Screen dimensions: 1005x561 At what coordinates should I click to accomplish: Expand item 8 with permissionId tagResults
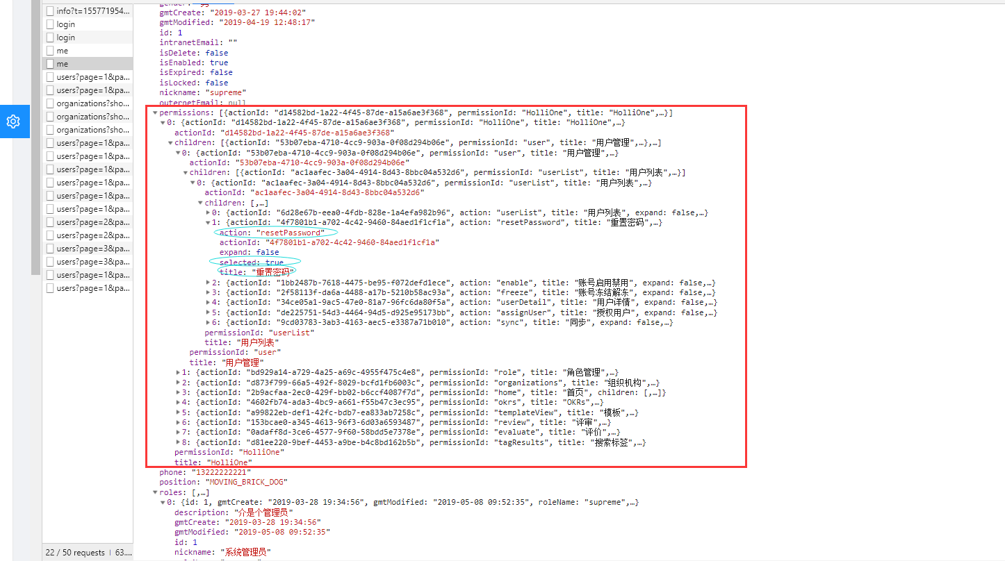177,442
